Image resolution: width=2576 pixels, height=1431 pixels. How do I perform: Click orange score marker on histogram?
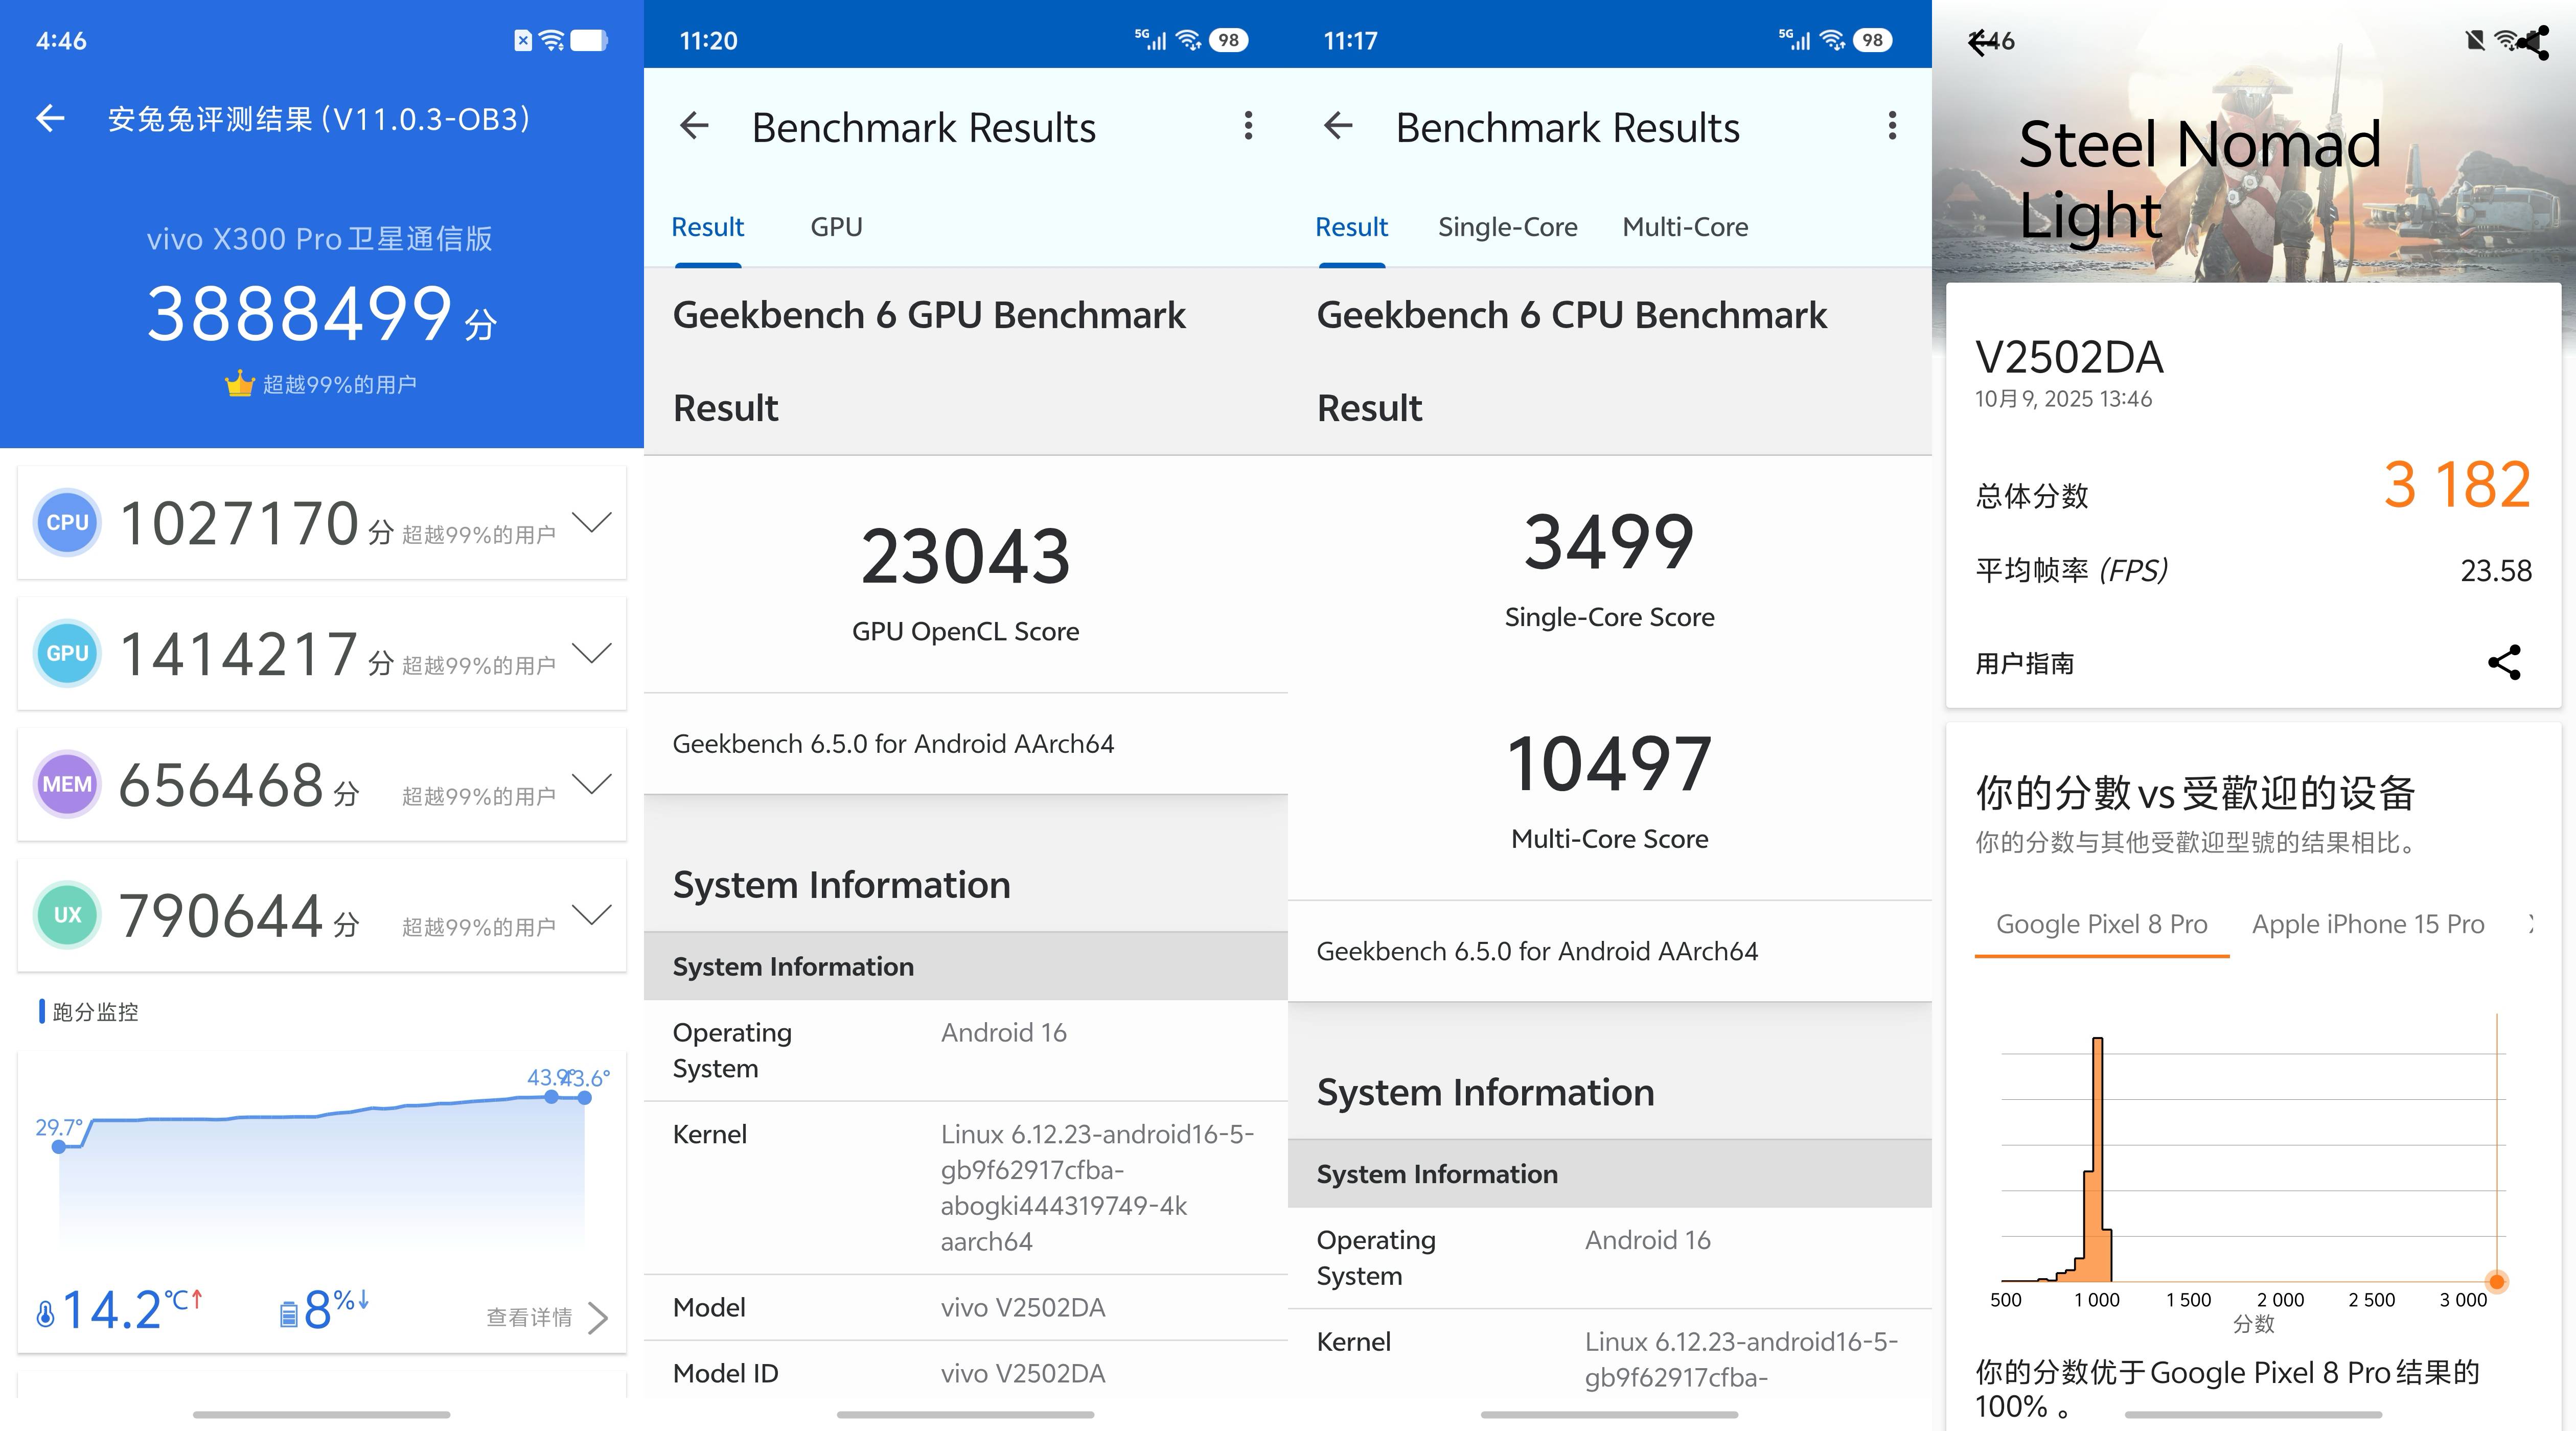(2496, 1281)
